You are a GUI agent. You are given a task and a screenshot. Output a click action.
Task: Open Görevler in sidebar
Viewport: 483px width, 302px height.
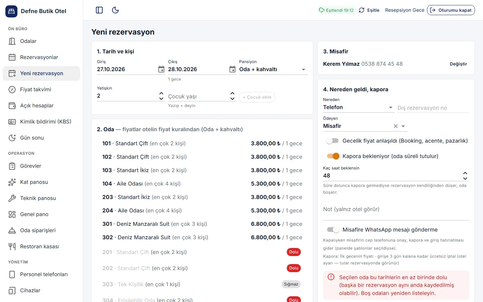tap(41, 166)
